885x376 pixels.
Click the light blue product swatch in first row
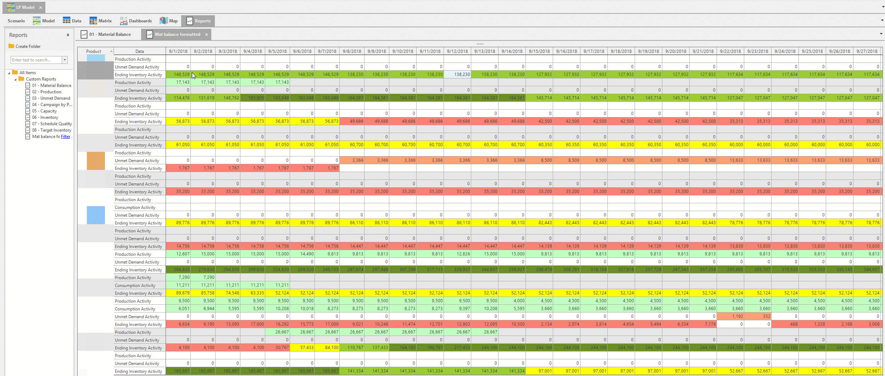[x=96, y=58]
